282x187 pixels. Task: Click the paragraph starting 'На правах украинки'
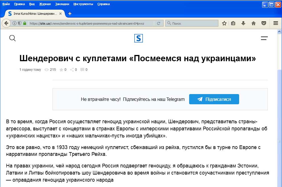(137, 173)
